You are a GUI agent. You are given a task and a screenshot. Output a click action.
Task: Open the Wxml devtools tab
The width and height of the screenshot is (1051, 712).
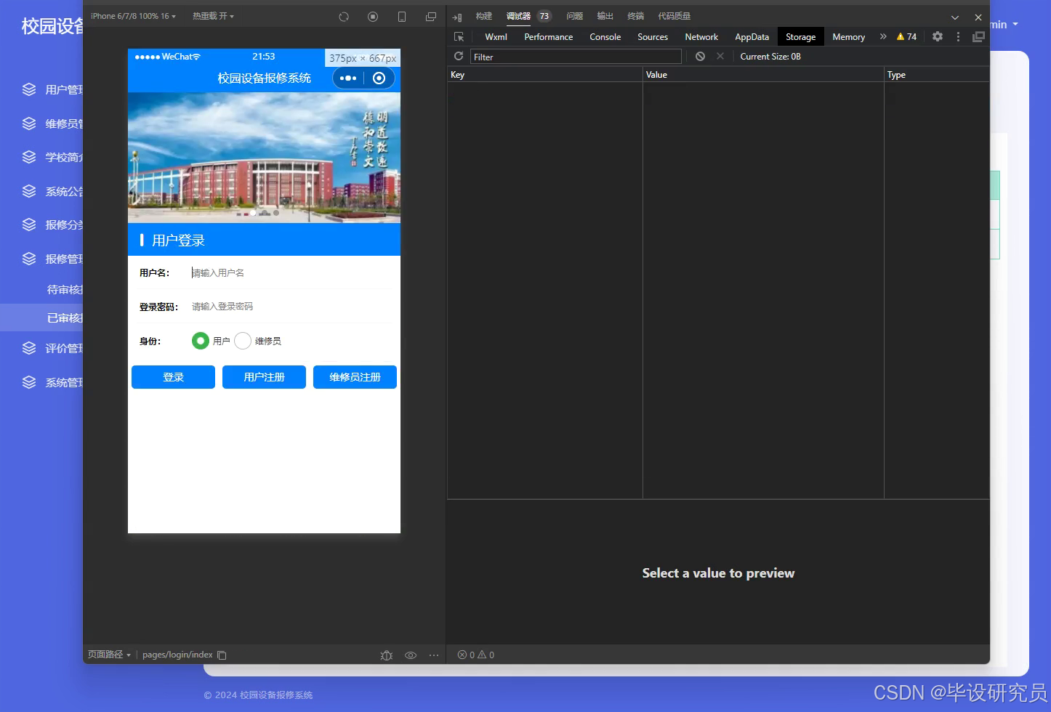496,37
